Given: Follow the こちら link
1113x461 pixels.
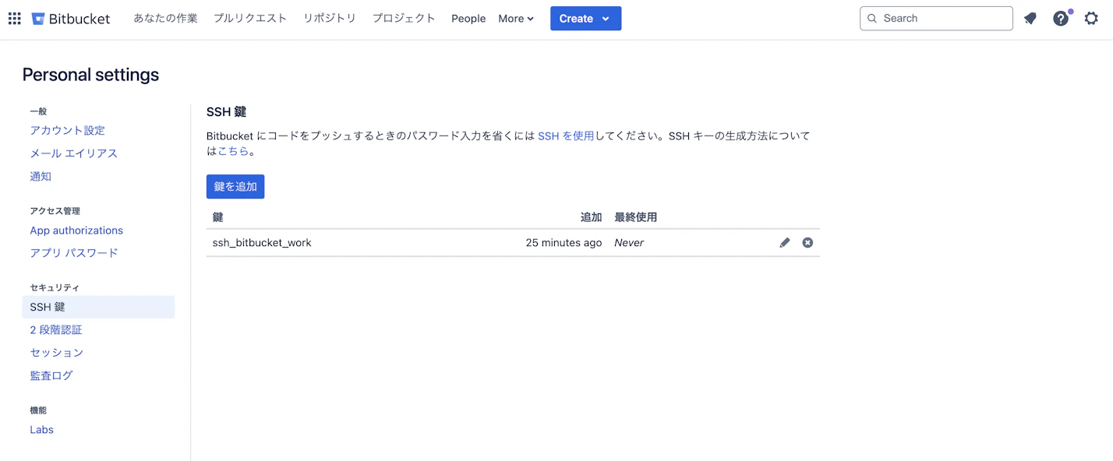Looking at the screenshot, I should click(x=233, y=152).
